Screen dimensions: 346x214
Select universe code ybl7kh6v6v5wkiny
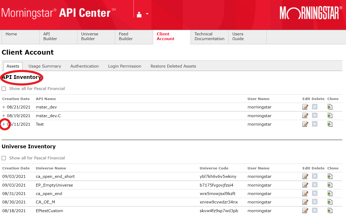218,177
